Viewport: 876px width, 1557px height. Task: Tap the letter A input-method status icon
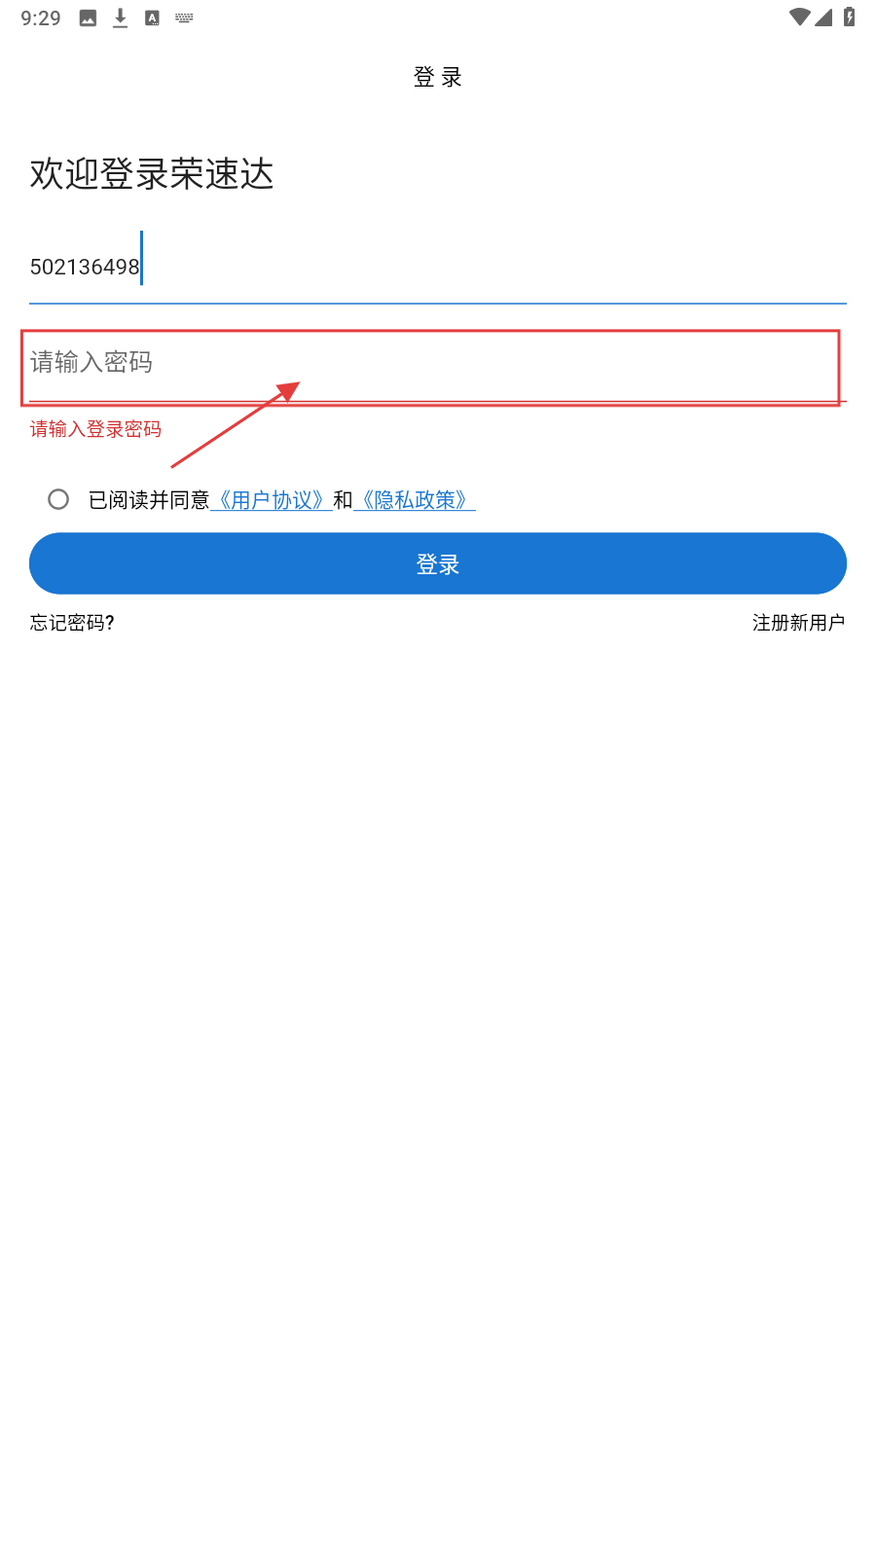152,18
